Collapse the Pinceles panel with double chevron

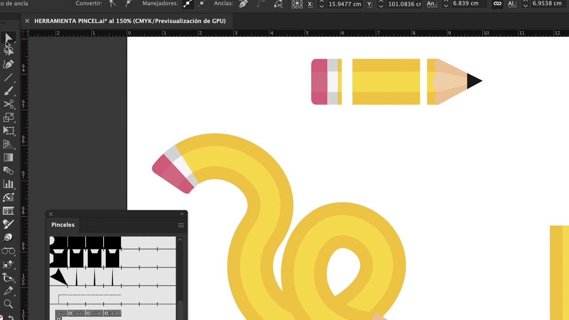click(x=182, y=214)
